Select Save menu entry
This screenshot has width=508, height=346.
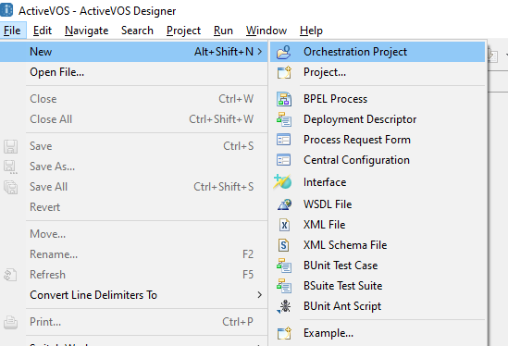[133, 146]
